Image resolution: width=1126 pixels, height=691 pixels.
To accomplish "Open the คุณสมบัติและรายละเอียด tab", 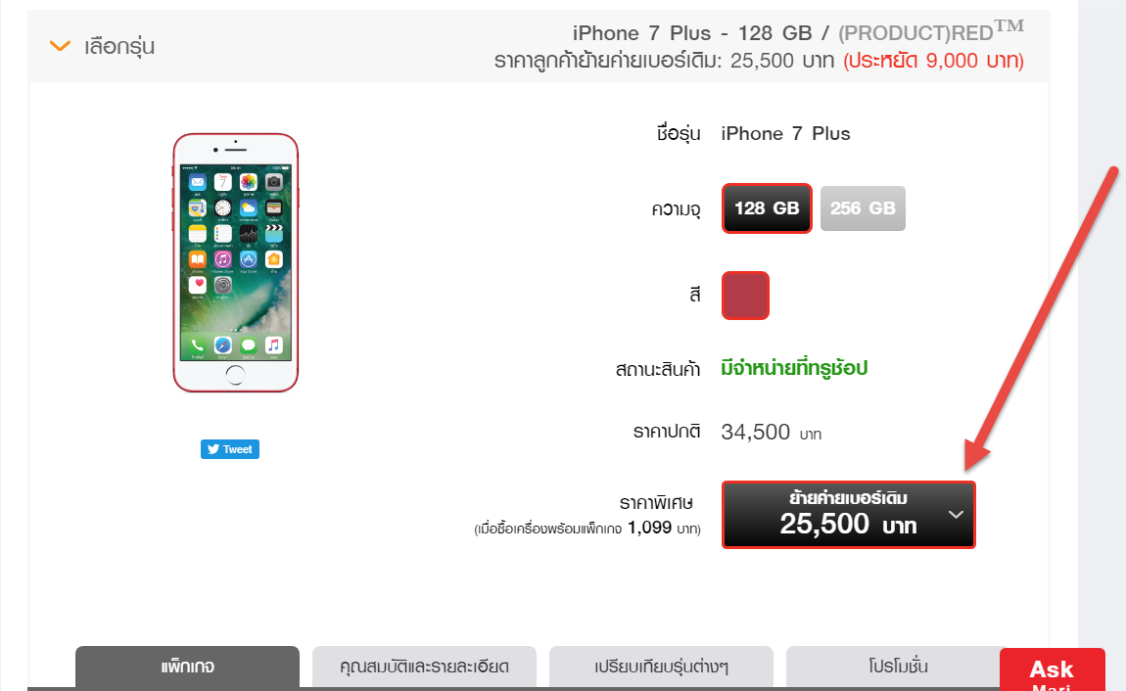I will [424, 668].
